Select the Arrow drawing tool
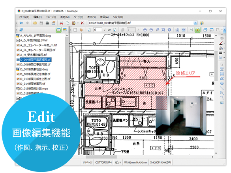Viewport: 231px width, 173px height. tap(222, 93)
